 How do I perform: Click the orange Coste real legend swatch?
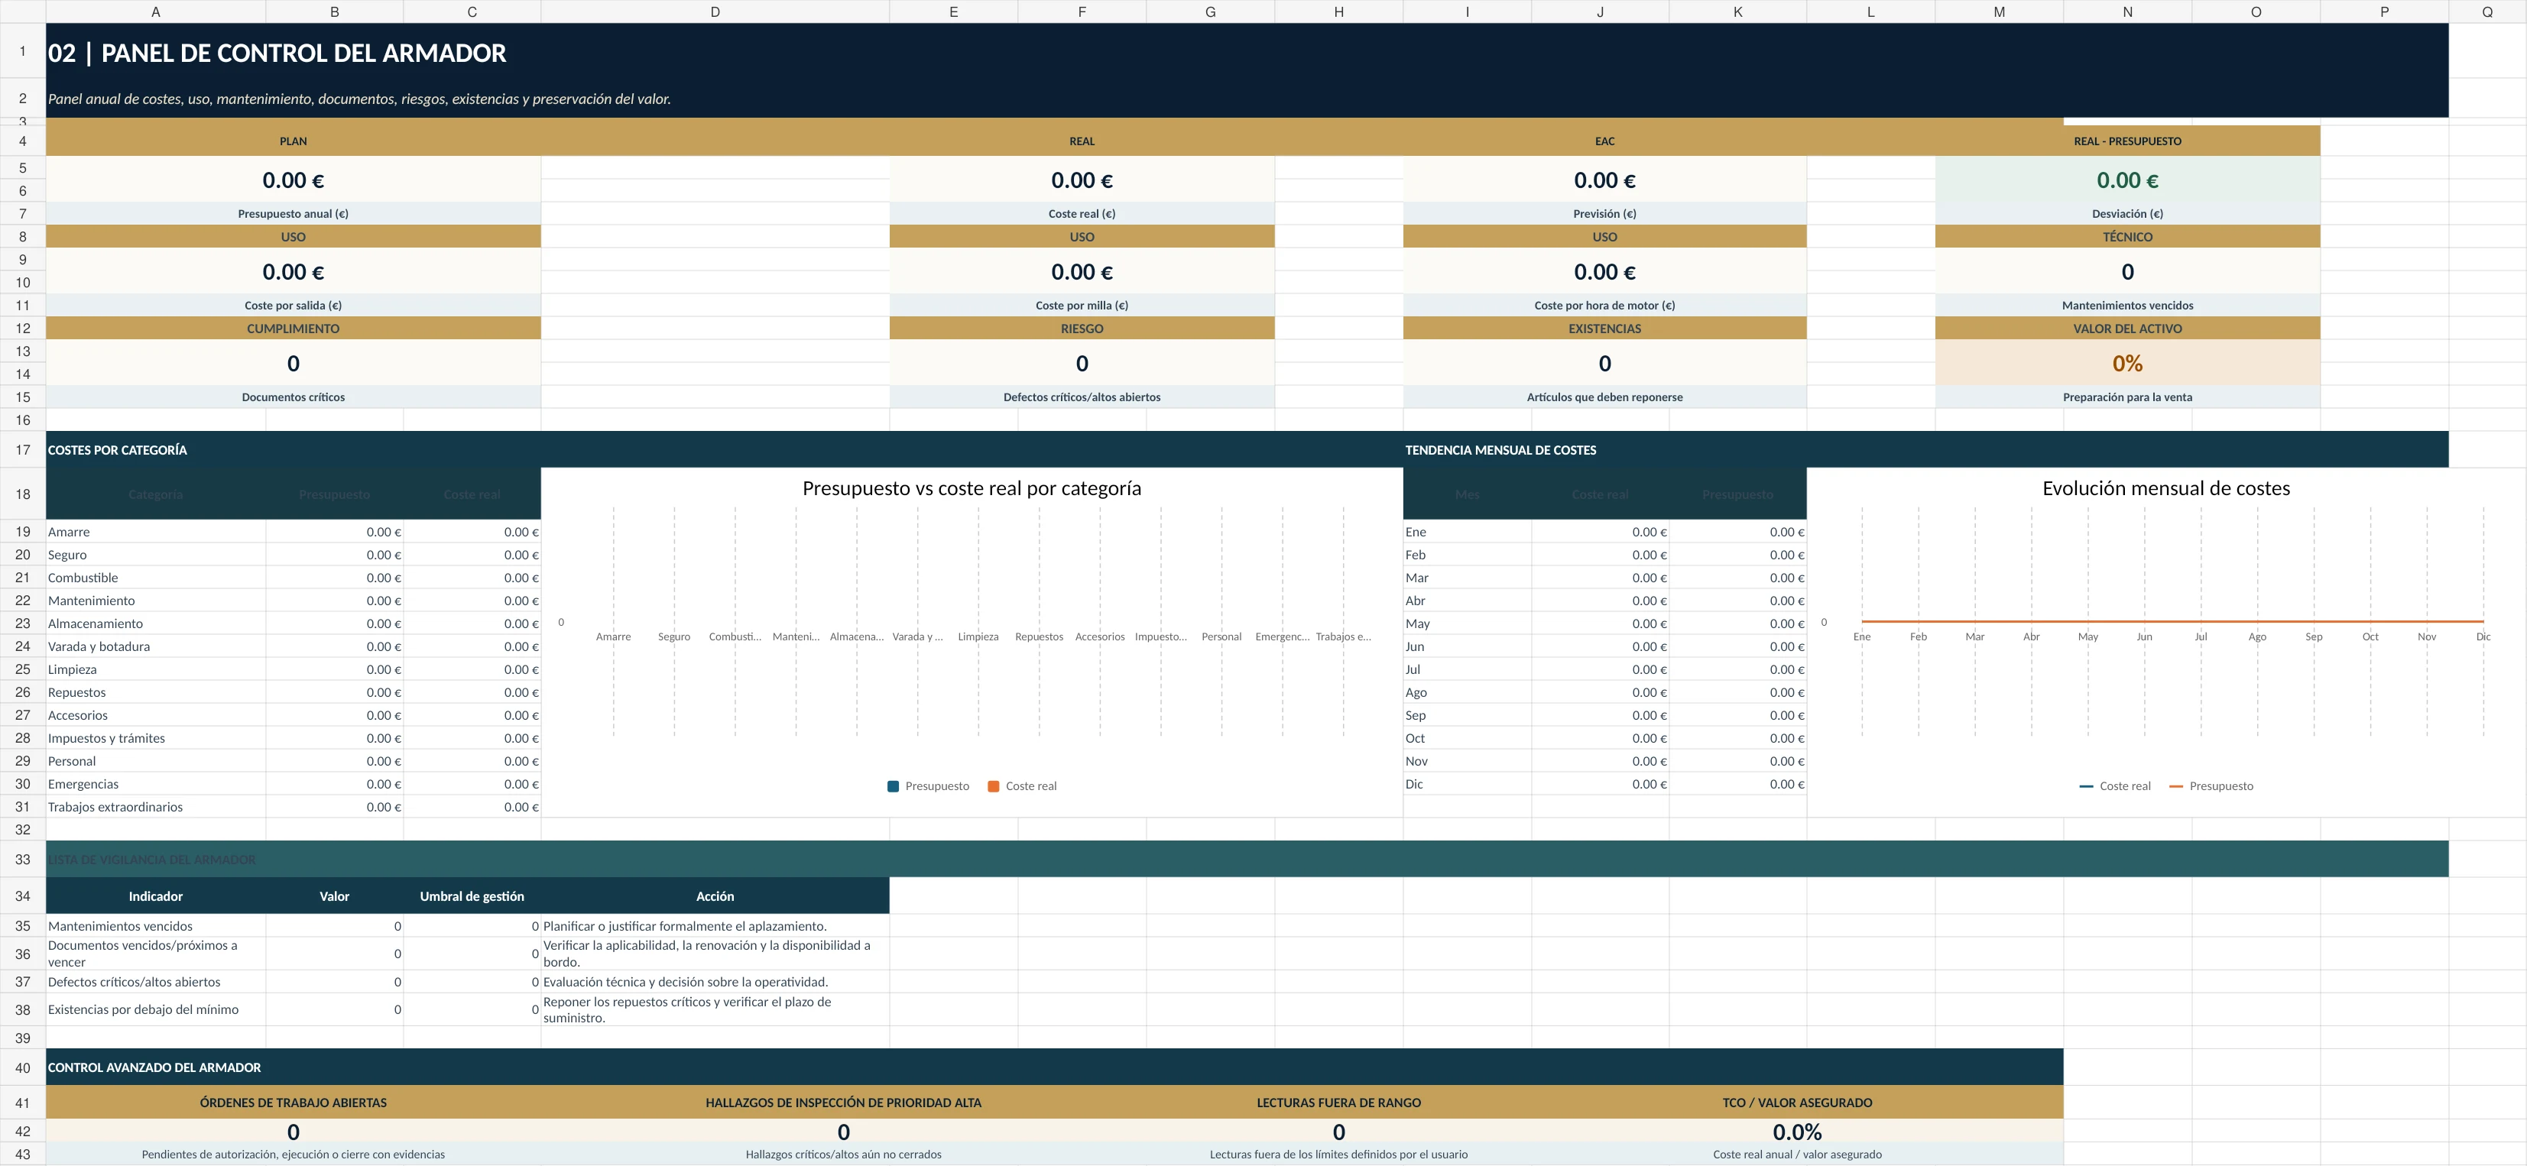pos(993,786)
